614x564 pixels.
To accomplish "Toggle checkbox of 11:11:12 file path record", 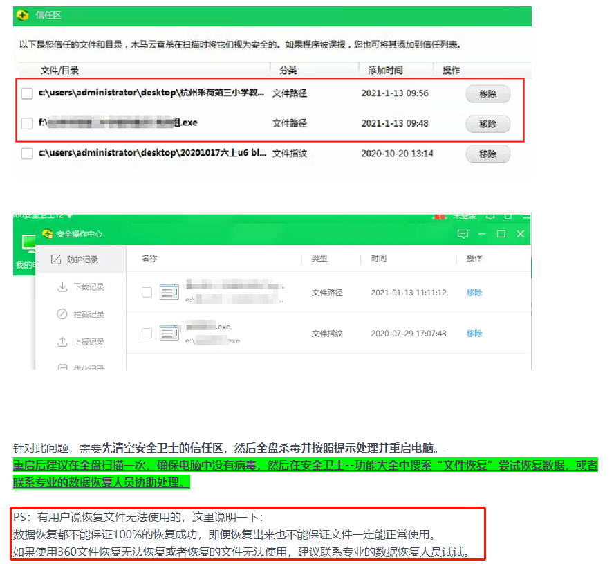I will 147,293.
